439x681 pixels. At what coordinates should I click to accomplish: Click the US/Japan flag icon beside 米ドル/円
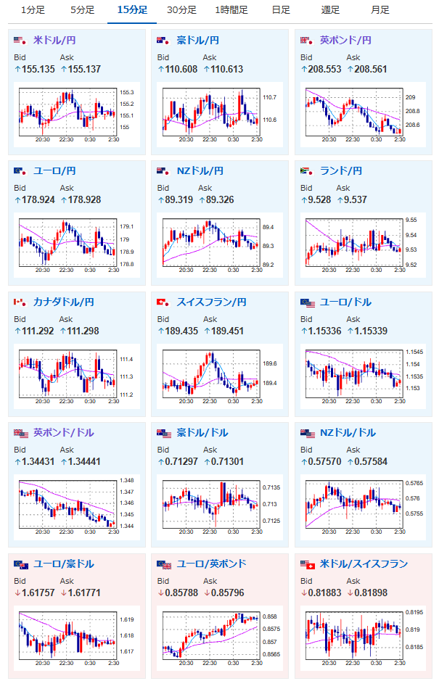tap(20, 41)
